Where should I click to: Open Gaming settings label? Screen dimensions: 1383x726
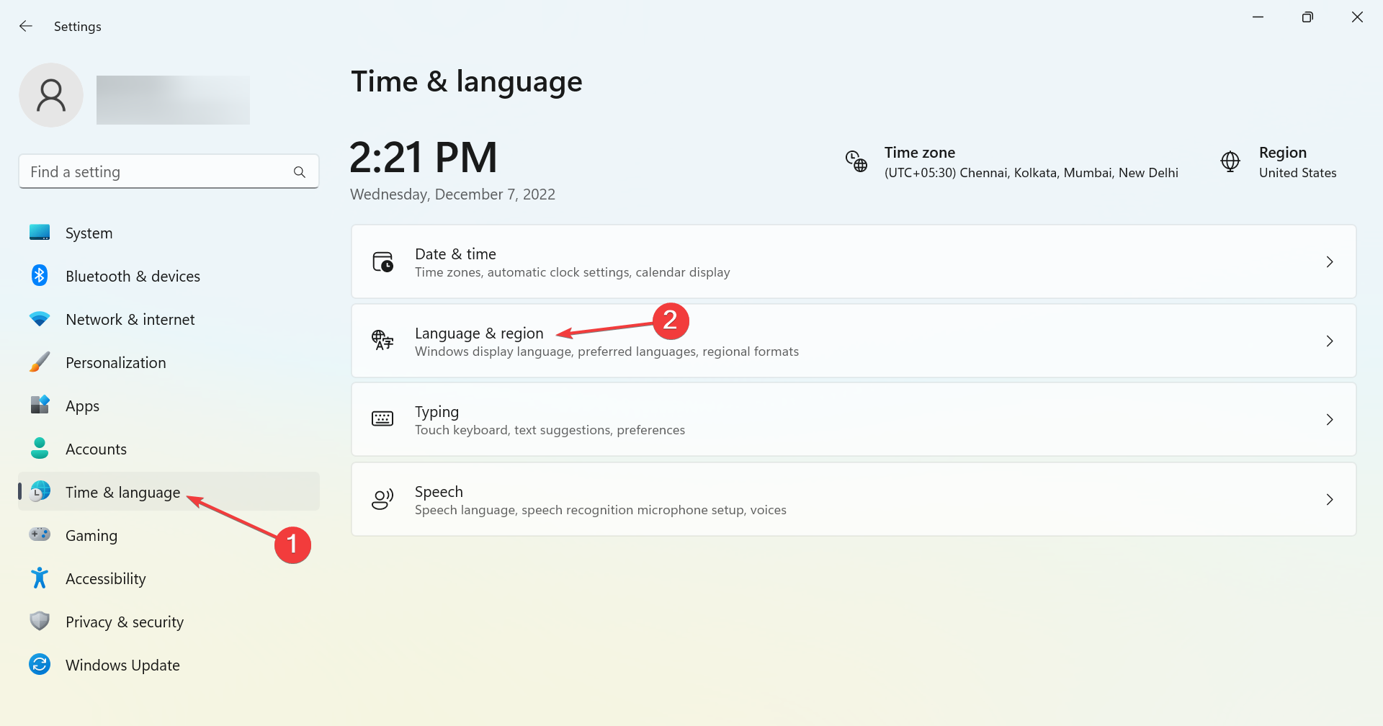[91, 536]
